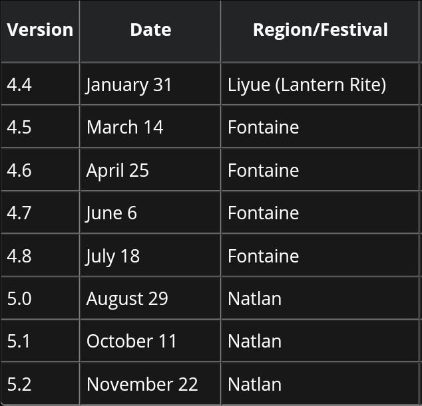The width and height of the screenshot is (422, 406).
Task: Select the October 11 date cell
Action: [x=150, y=341]
